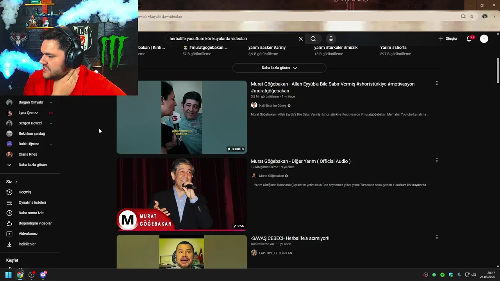Open the Chrome three-dot menu

494,16
